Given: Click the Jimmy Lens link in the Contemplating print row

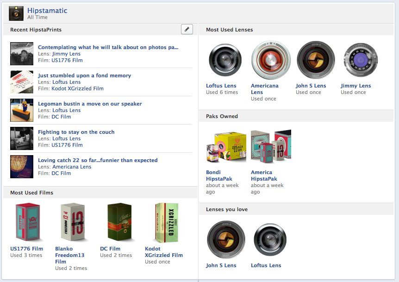Looking at the screenshot, I should point(66,54).
